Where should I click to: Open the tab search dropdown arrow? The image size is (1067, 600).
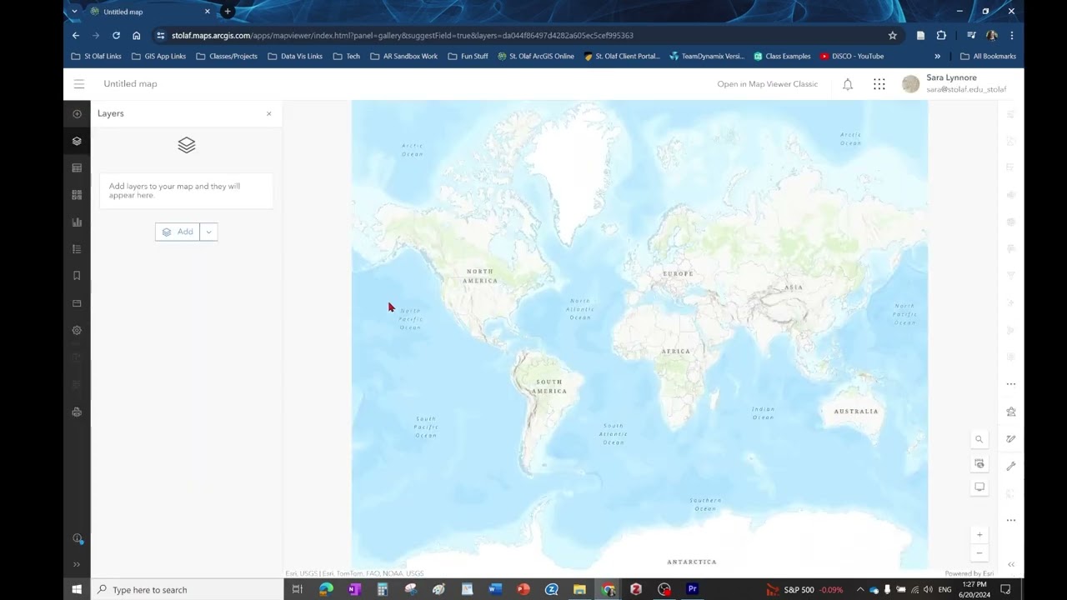(74, 12)
